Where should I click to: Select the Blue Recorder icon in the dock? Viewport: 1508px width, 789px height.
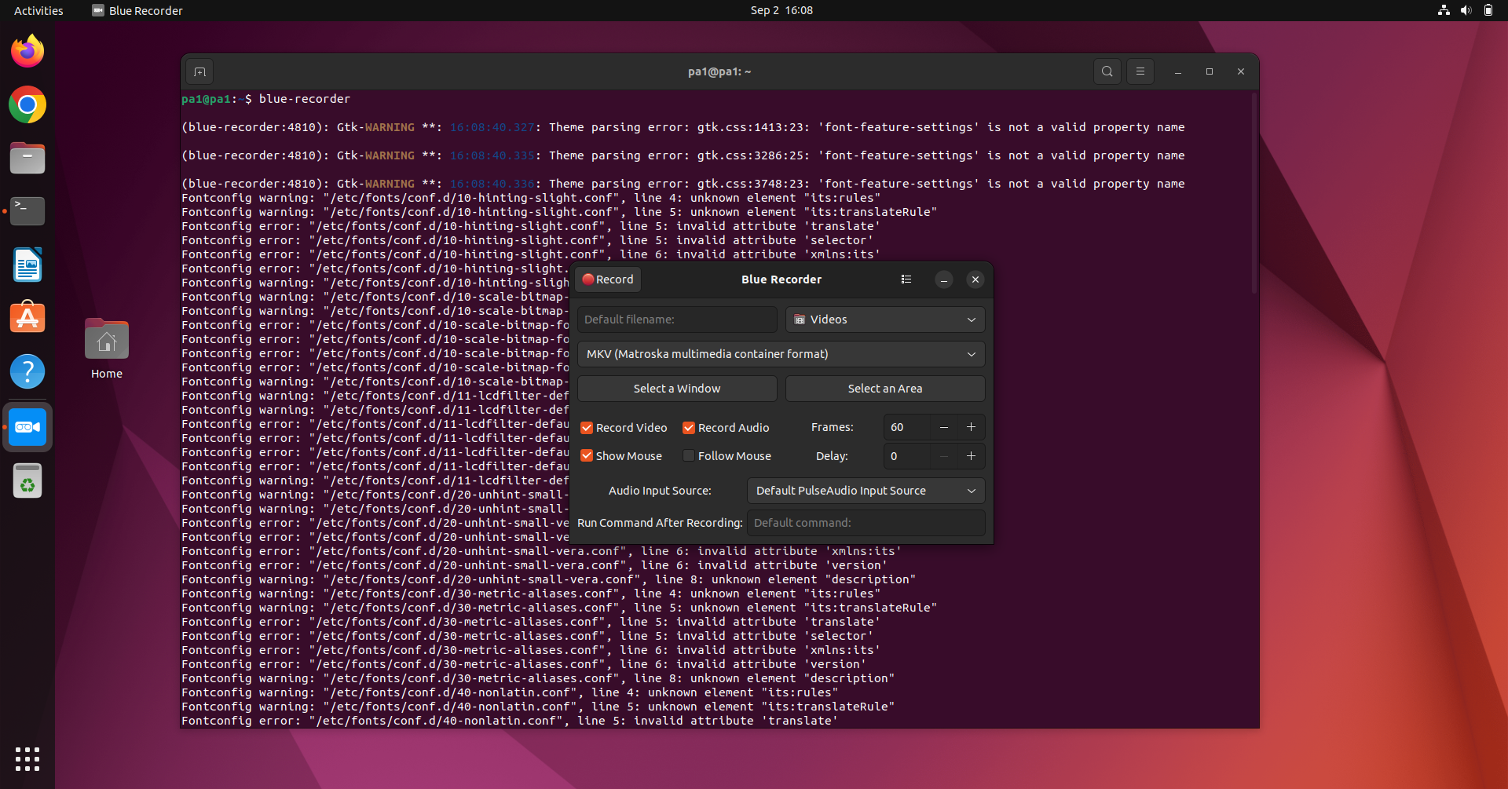coord(27,427)
